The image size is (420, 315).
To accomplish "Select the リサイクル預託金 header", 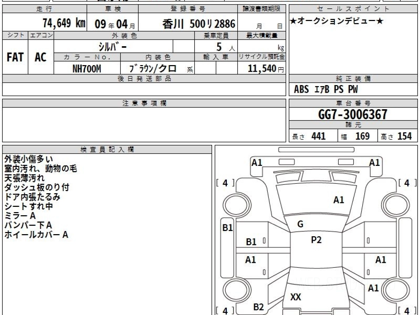I will 262,57.
